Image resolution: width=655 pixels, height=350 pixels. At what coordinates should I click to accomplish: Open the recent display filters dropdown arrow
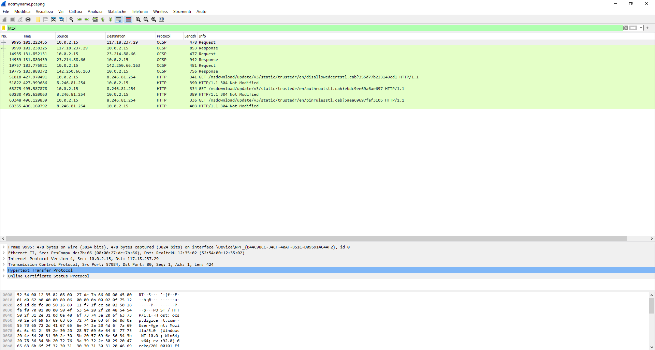[641, 28]
